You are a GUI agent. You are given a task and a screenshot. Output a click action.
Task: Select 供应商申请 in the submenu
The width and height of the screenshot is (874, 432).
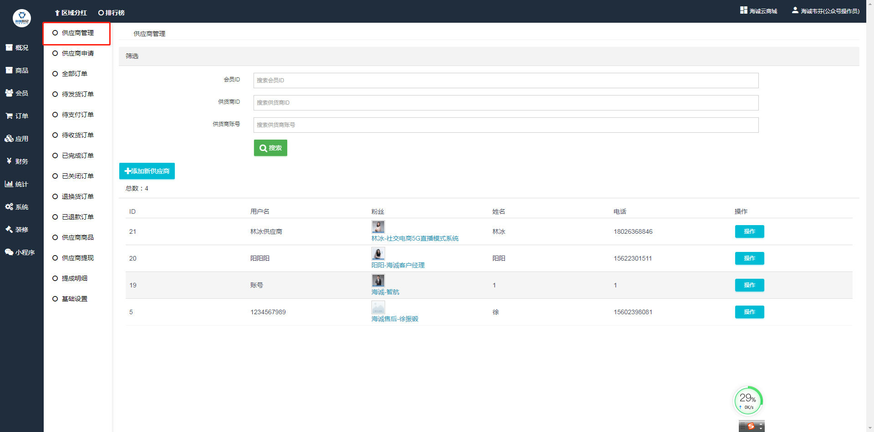coord(77,53)
